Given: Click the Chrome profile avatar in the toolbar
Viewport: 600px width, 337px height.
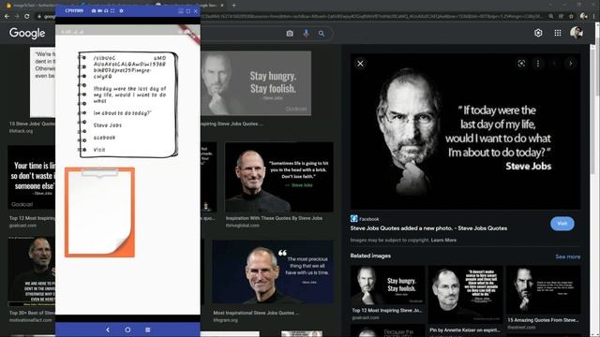Looking at the screenshot, I should click(583, 17).
